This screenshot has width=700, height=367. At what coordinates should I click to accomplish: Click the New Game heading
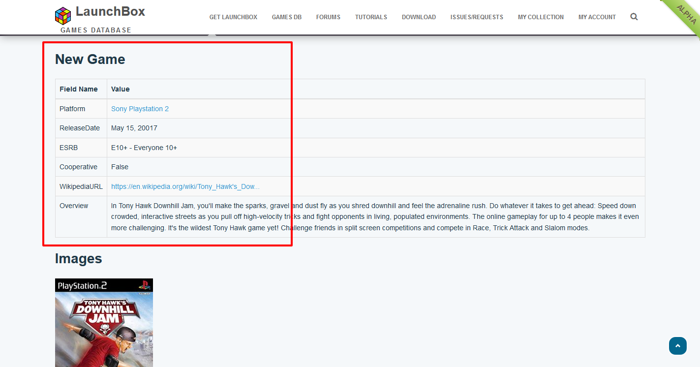(90, 60)
